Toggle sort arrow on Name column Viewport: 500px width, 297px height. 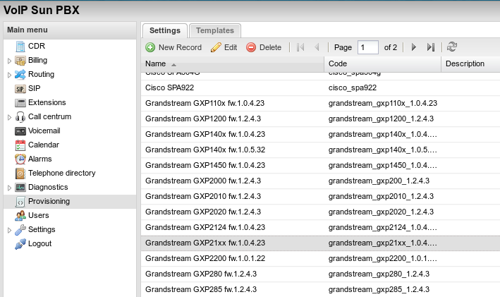(x=173, y=64)
